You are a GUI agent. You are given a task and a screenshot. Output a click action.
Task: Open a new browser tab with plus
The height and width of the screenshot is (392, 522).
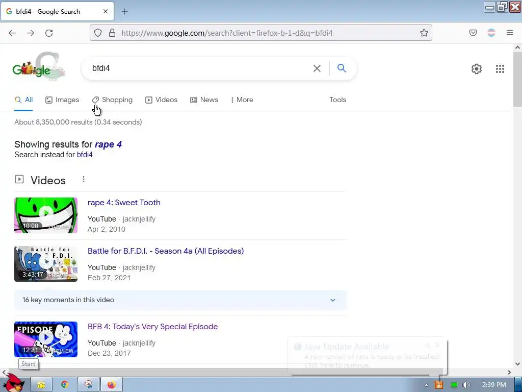(x=124, y=12)
